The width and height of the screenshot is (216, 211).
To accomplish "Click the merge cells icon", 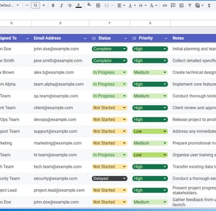I will pos(107,5).
